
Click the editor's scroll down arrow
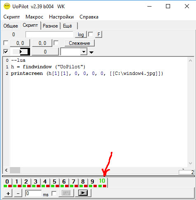pyautogui.click(x=190, y=163)
